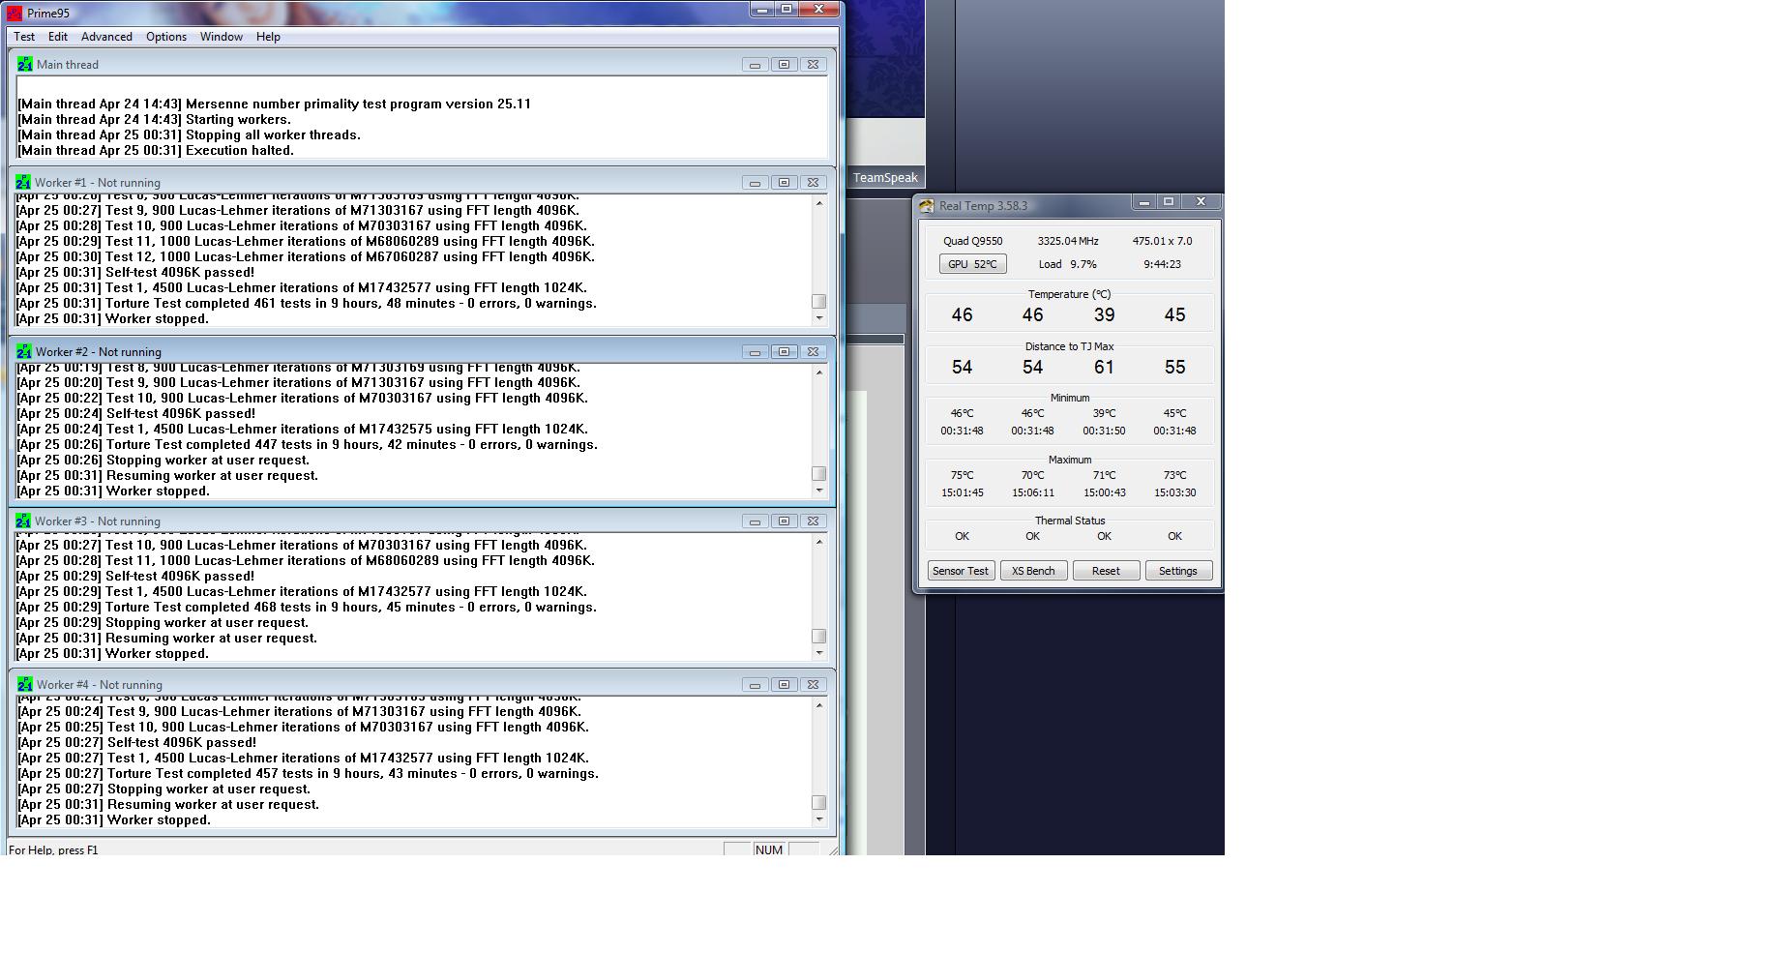
Task: Click the Worker #2 scroll down arrow
Action: [x=819, y=491]
